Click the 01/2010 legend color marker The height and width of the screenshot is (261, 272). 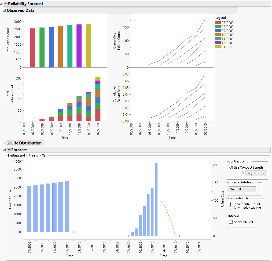[218, 47]
